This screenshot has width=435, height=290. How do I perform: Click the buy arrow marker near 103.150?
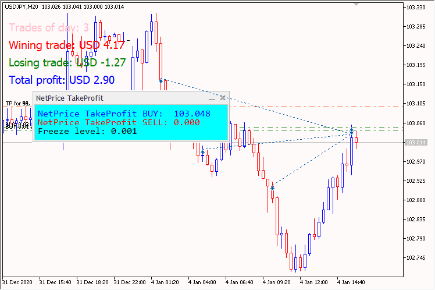(161, 81)
